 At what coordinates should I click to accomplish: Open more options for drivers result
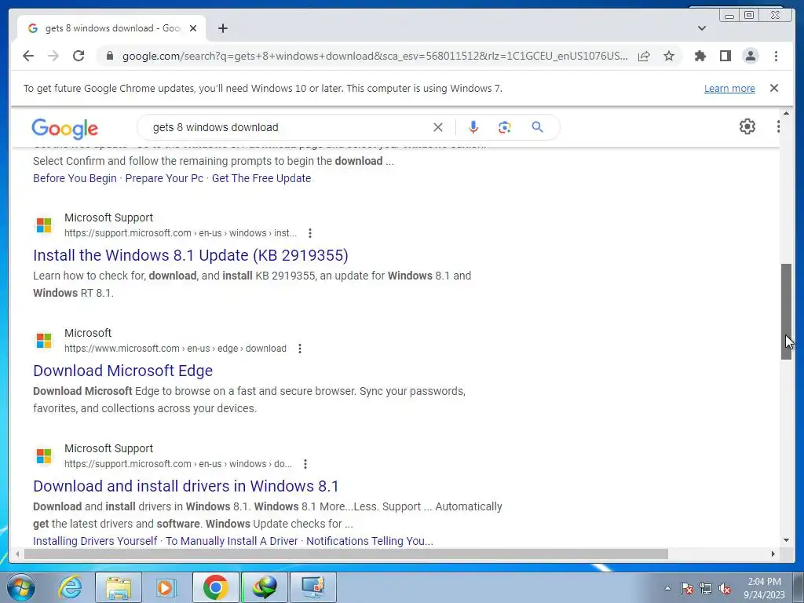click(x=305, y=464)
